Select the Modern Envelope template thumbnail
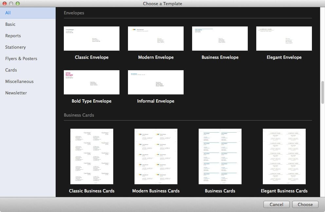Screen dimensions: 325x212 156,39
